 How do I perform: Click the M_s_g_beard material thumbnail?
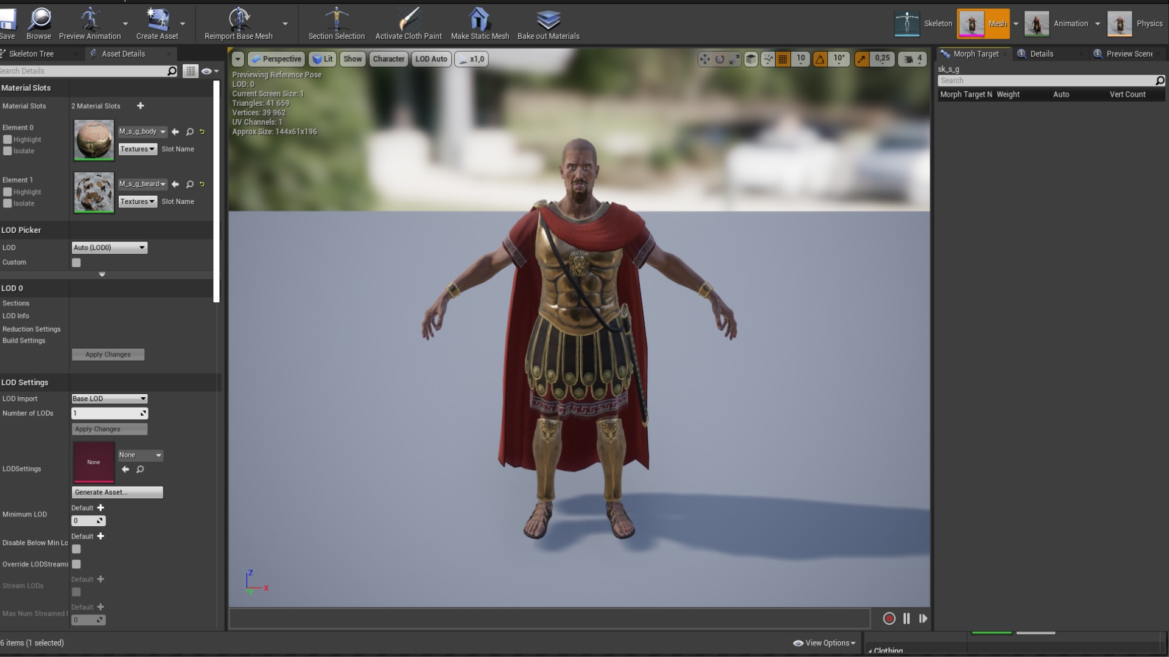pyautogui.click(x=94, y=192)
